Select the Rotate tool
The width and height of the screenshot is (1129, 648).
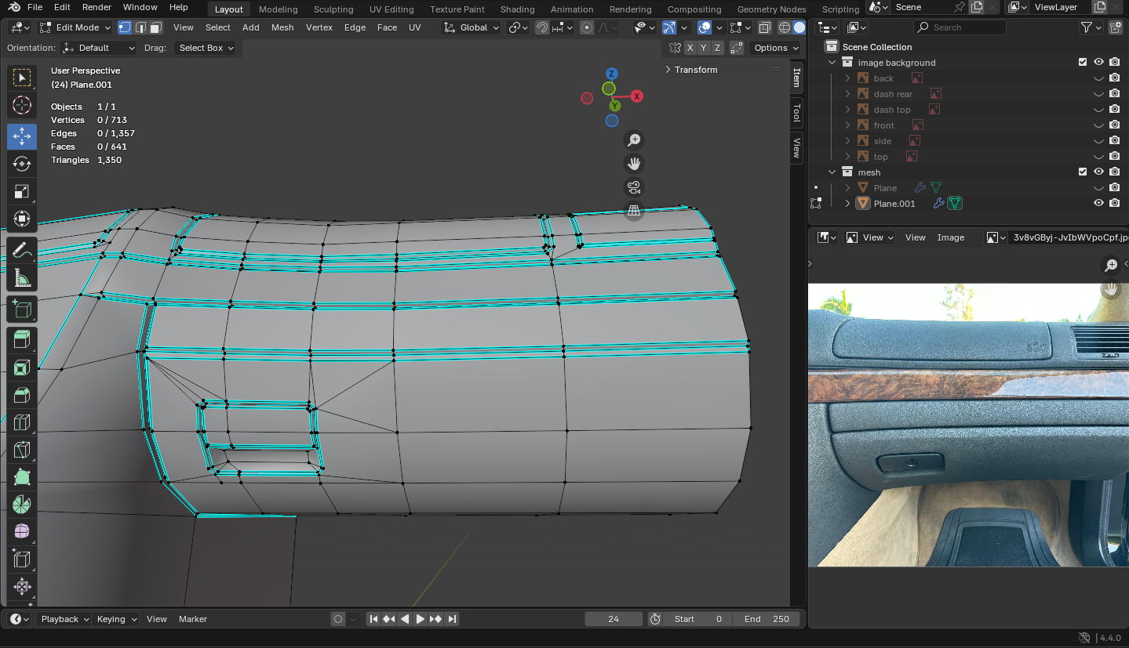coord(22,164)
